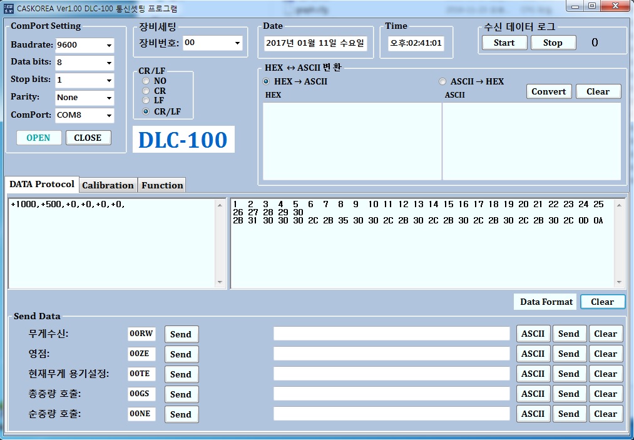Screen dimensions: 634x440
Task: Focus the 총중량 호출 custom data field
Action: point(391,394)
